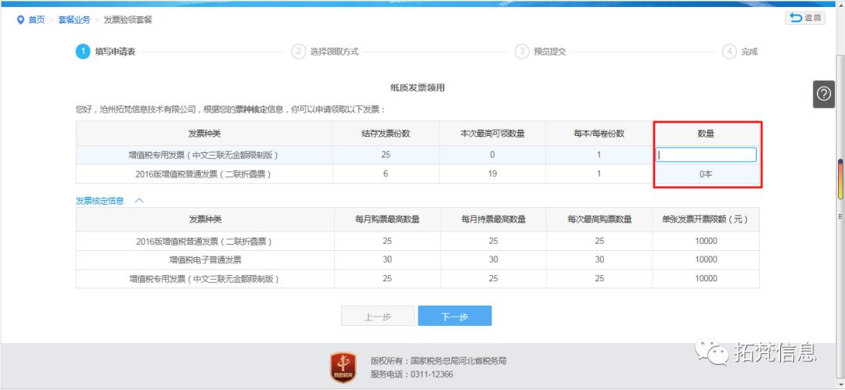Image resolution: width=845 pixels, height=390 pixels.
Task: Select step 4 完成
Action: pos(740,52)
